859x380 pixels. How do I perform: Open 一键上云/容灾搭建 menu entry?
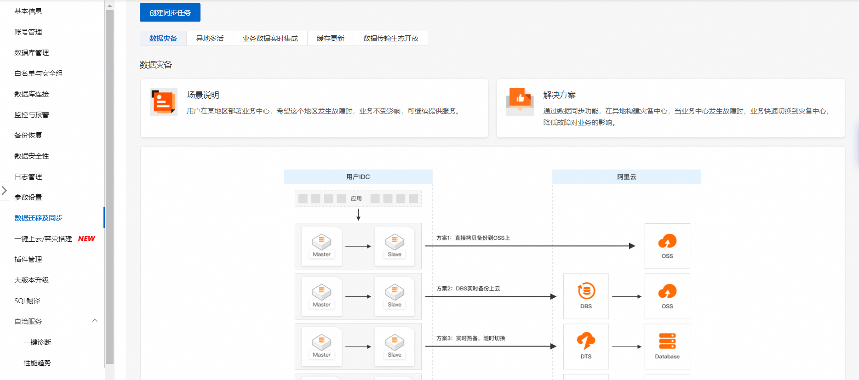click(43, 239)
